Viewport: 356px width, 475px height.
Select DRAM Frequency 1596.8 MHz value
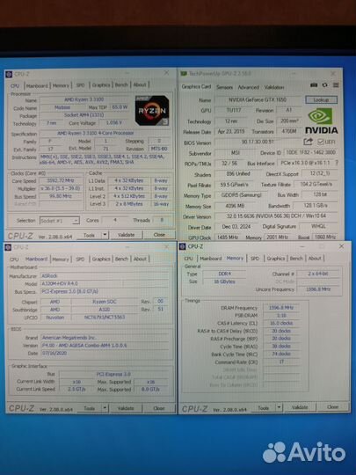coord(281,308)
